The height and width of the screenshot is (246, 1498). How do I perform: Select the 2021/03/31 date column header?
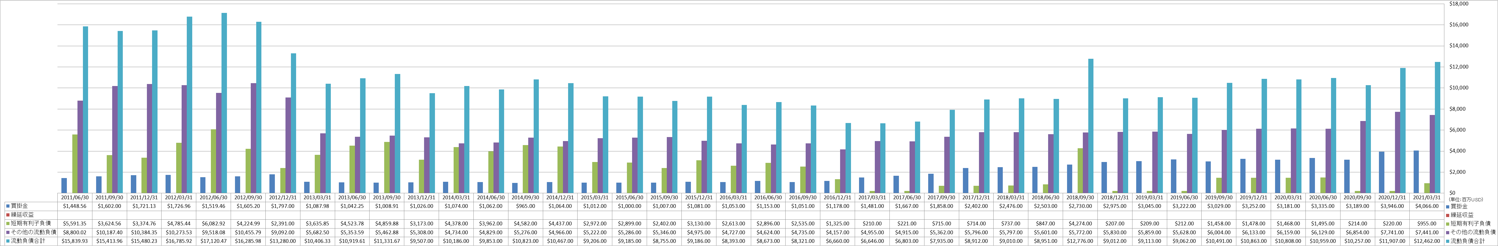pos(1427,198)
